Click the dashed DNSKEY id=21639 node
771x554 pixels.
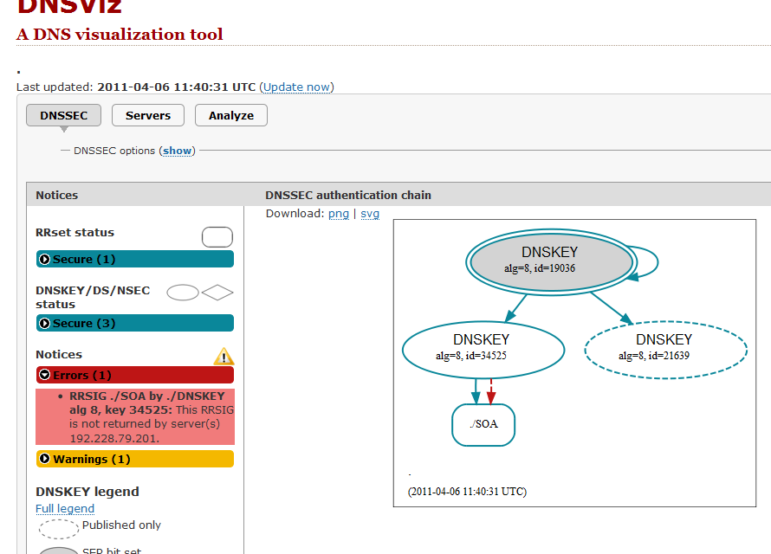coord(665,348)
